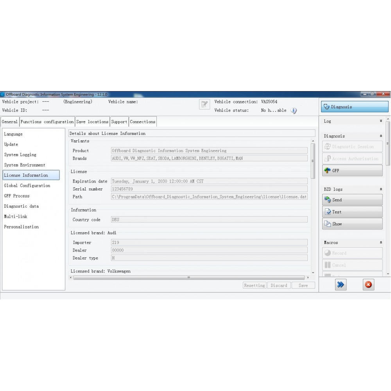This screenshot has height=391, width=391.
Task: Click the edit vehicle note icon
Action: click(204, 104)
